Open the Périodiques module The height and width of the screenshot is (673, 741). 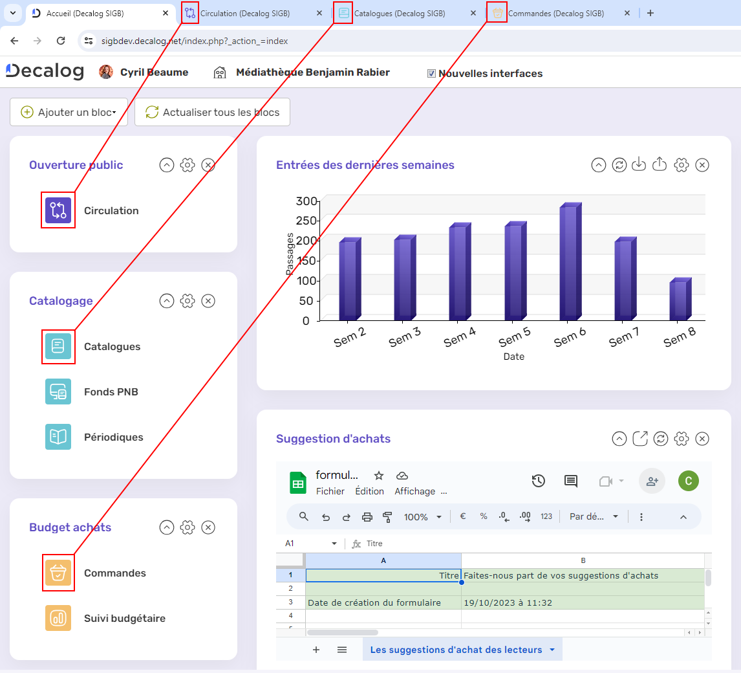58,437
